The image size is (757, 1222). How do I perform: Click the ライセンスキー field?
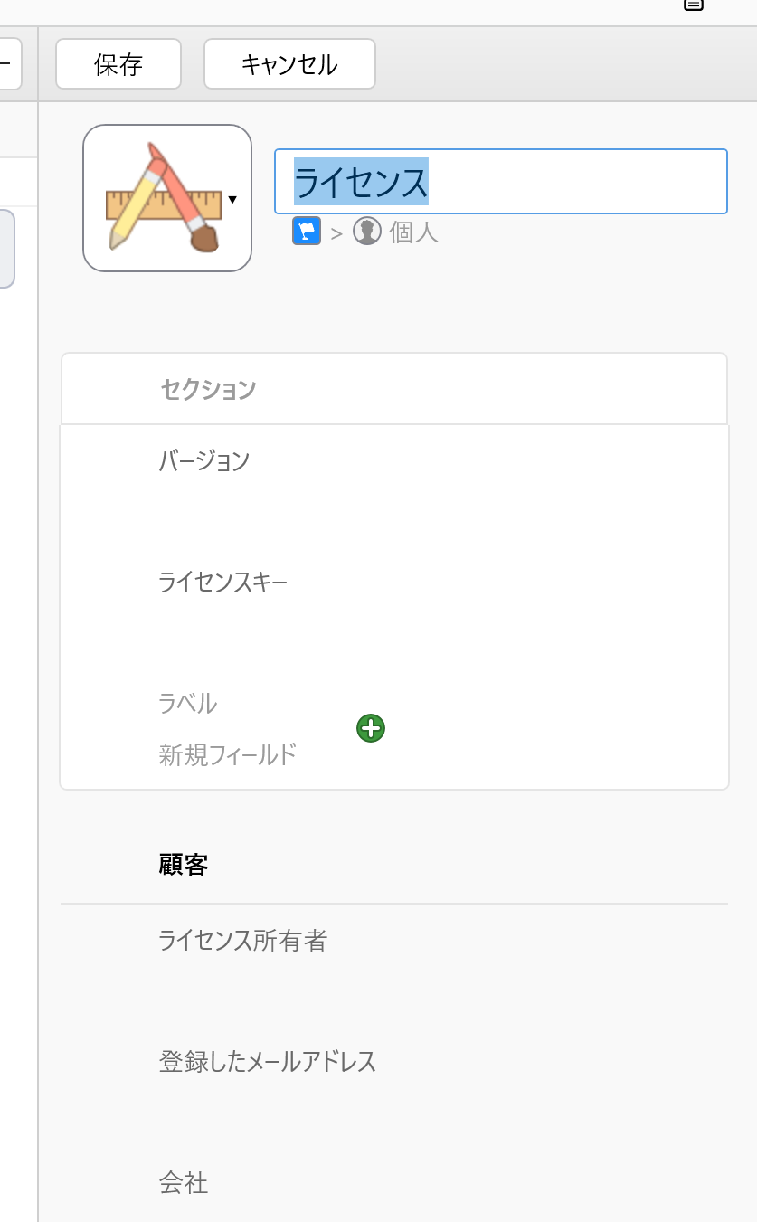tap(222, 582)
